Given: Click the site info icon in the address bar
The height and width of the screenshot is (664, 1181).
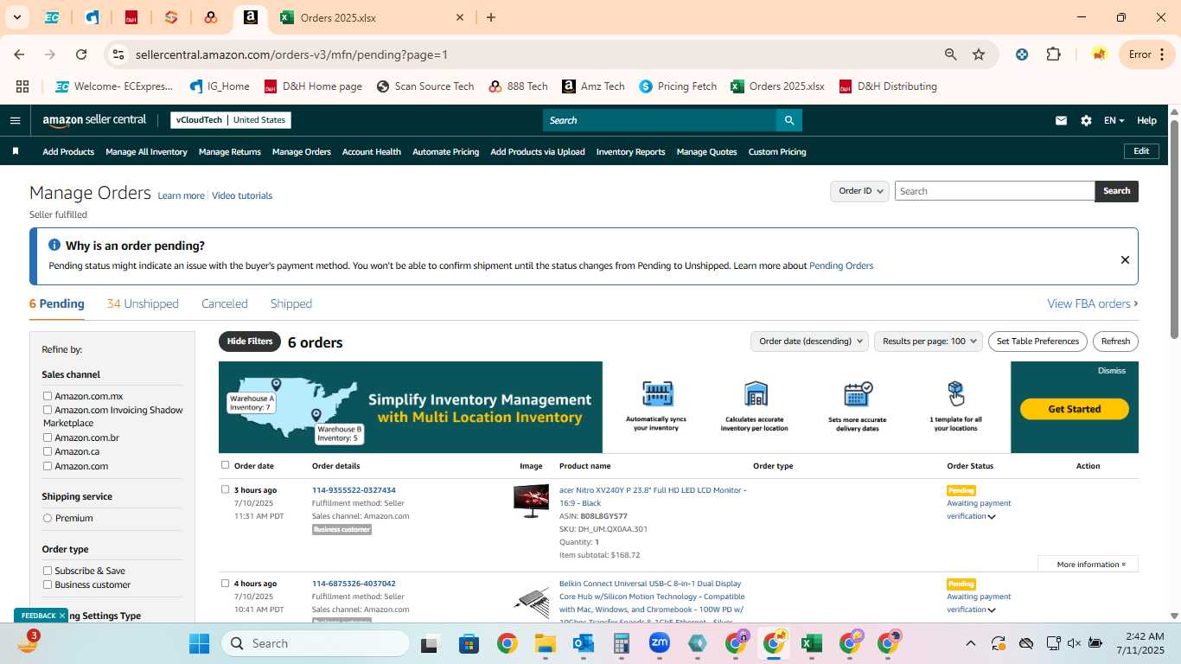Looking at the screenshot, I should pyautogui.click(x=118, y=54).
